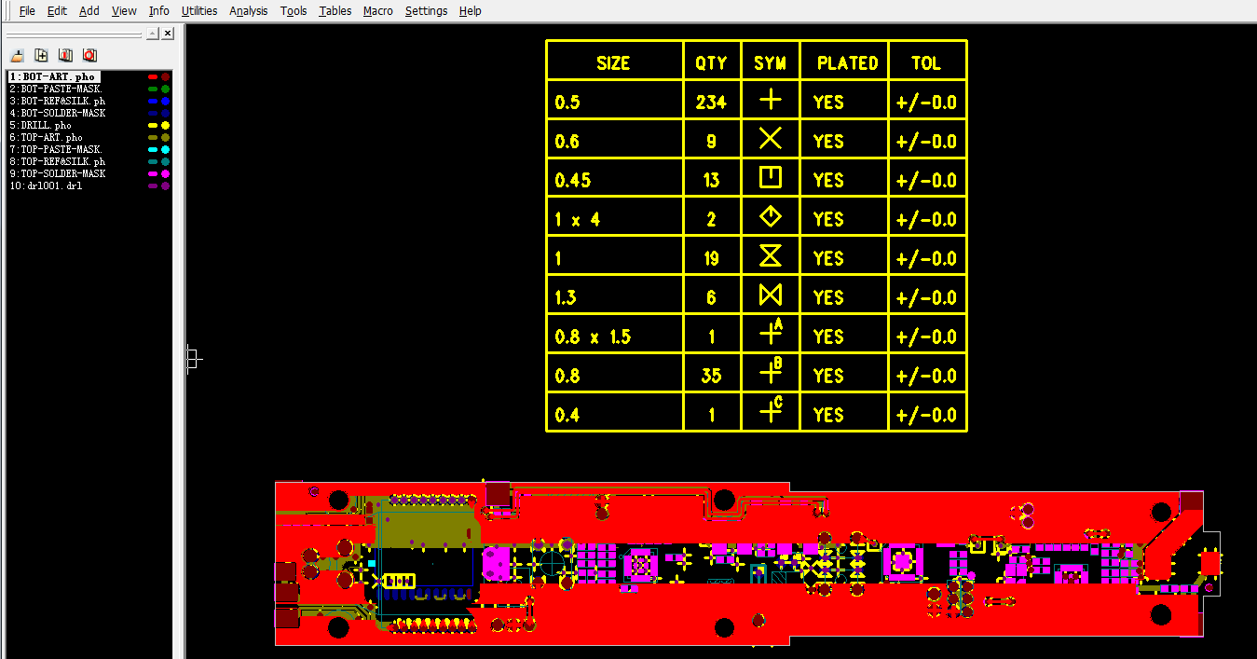Click the oblong cyan swatch of TOP-PASTE-MASK layer

coord(153,149)
